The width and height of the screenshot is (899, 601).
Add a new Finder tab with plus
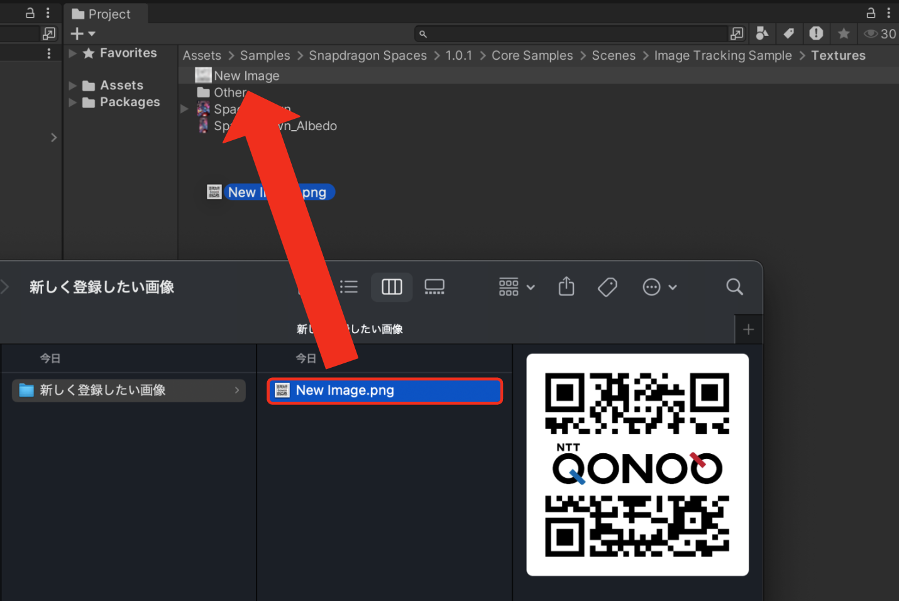pyautogui.click(x=748, y=329)
